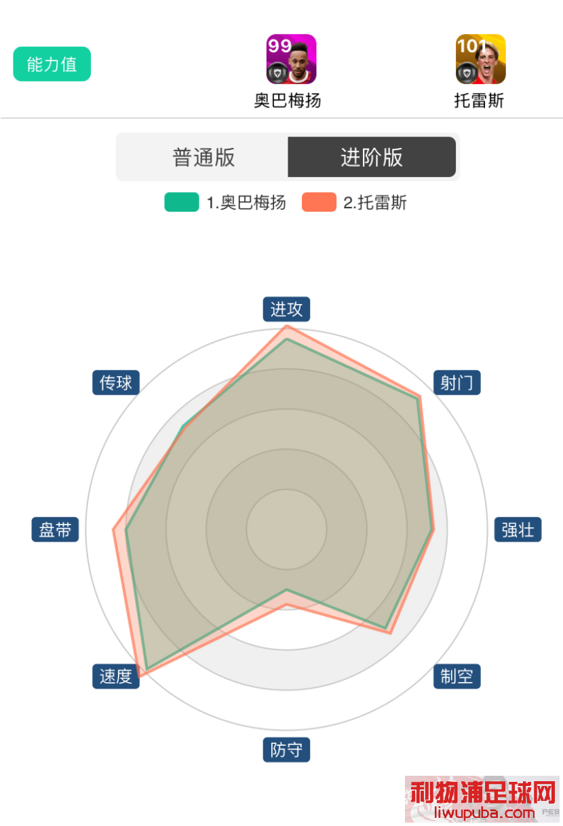Toggle the orange 2.托雷斯 legend swatch
The width and height of the screenshot is (563, 826).
point(319,202)
